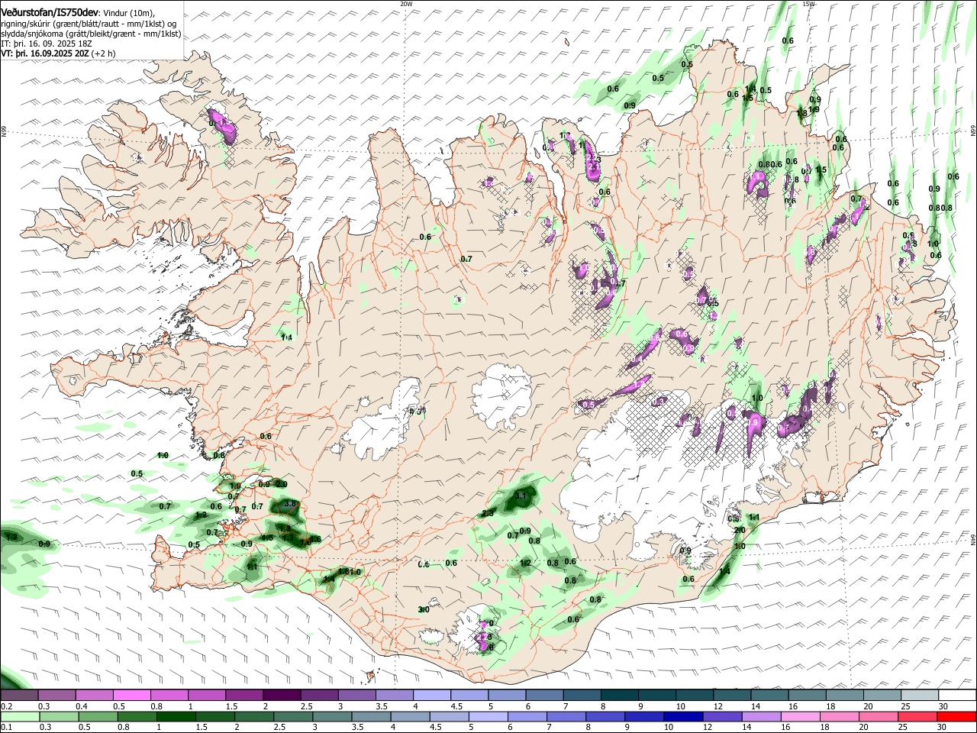The width and height of the screenshot is (977, 733).
Task: Click the 'IT: þri. 16. 09. 2025 18Z' line
Action: [x=47, y=44]
